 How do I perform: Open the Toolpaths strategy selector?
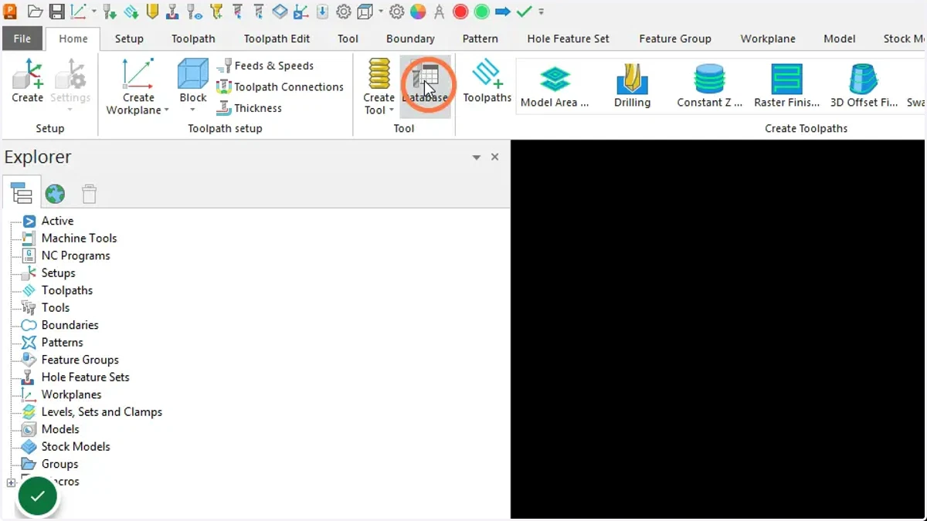487,82
